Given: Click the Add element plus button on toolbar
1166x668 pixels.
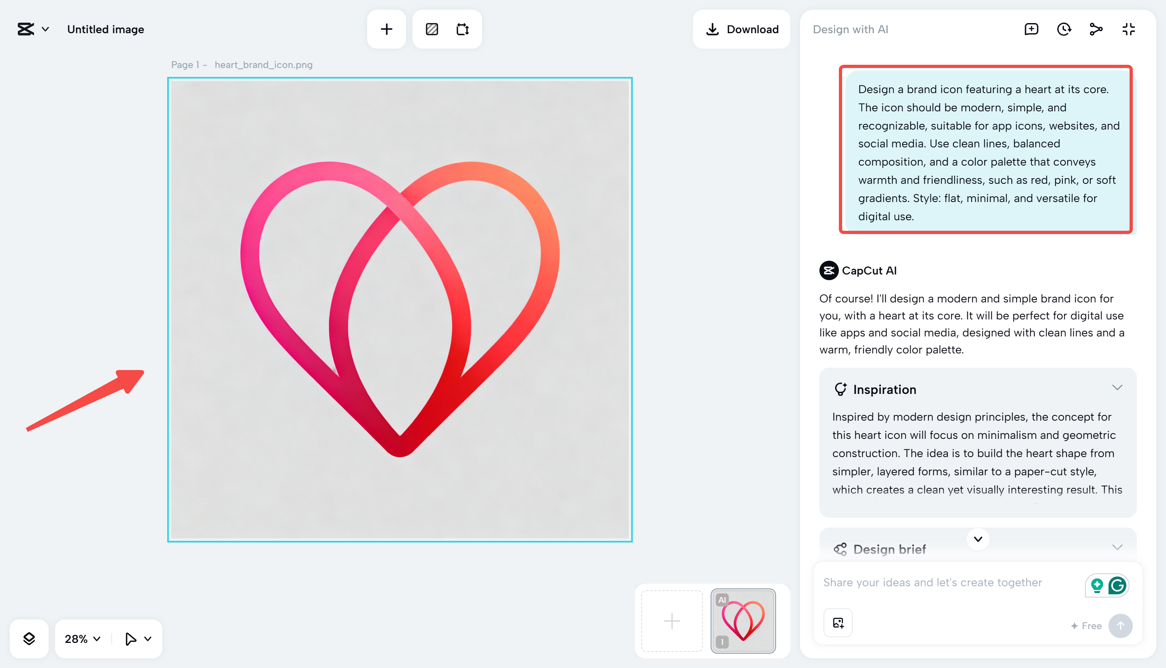Looking at the screenshot, I should click(386, 29).
